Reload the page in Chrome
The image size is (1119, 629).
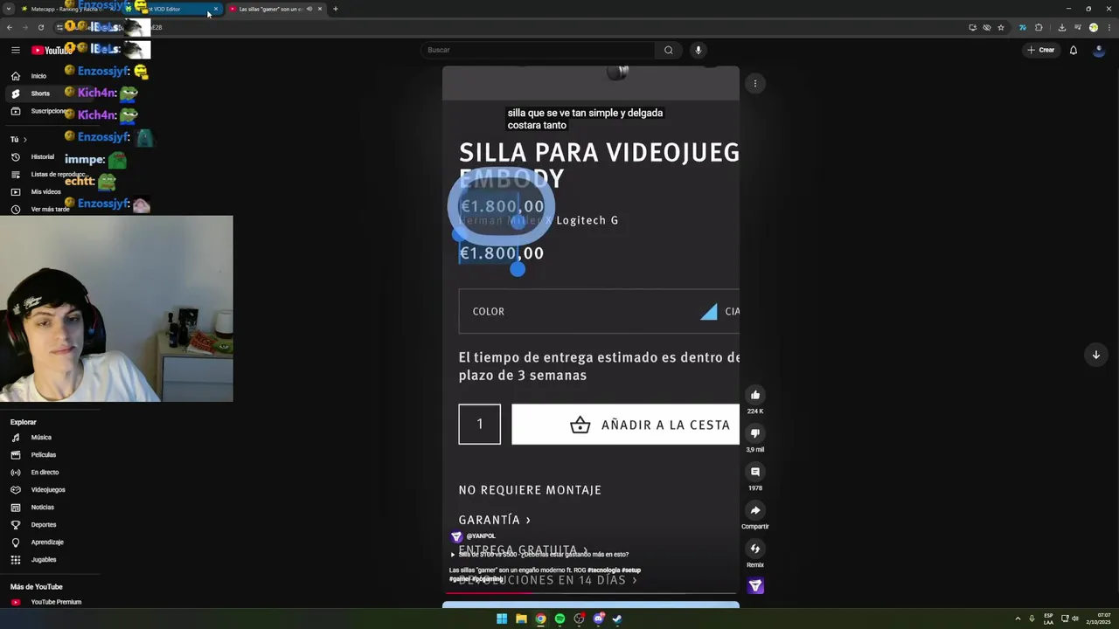(x=40, y=27)
